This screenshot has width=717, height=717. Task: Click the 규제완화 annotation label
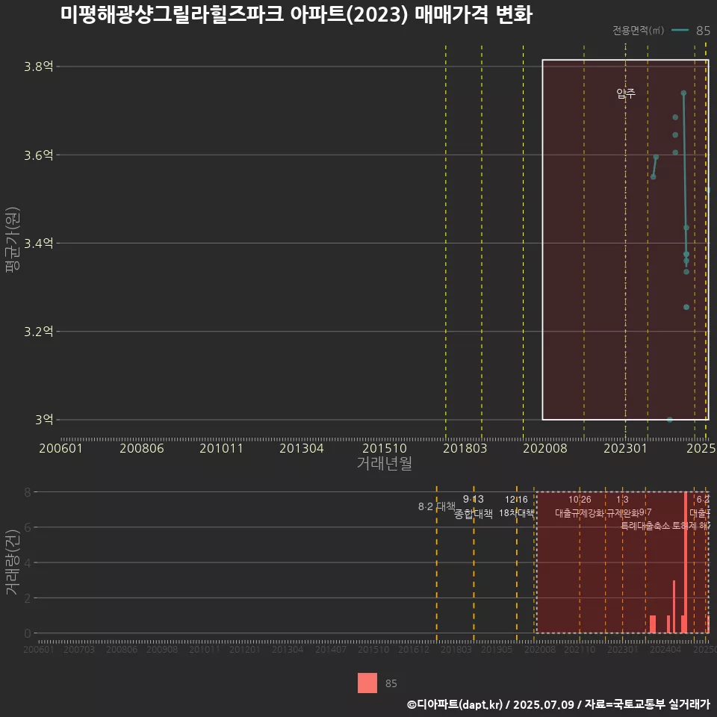622,513
